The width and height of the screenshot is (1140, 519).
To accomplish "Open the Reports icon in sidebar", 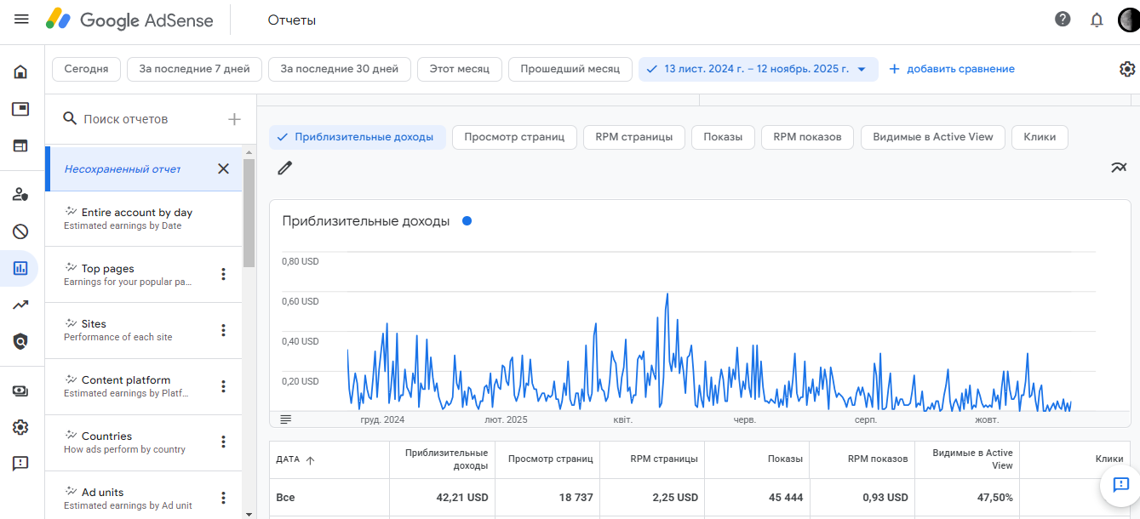I will (x=20, y=268).
